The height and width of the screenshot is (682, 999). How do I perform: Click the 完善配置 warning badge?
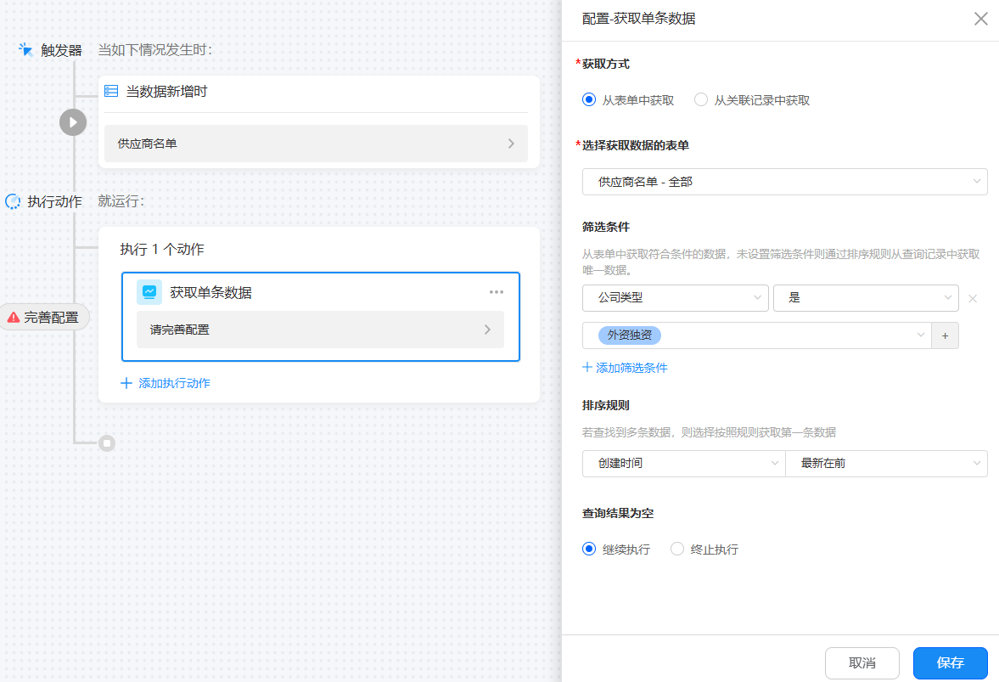(43, 317)
